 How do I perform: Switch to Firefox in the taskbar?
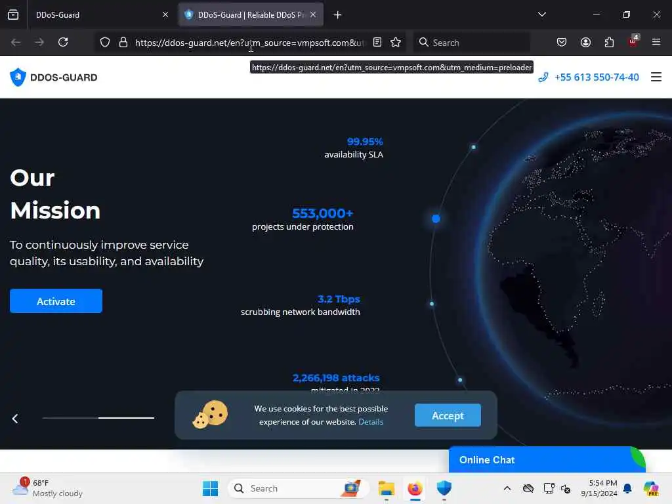coord(415,488)
